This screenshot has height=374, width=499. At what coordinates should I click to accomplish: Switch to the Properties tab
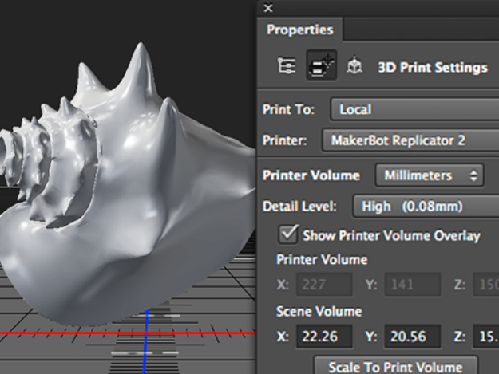tap(299, 30)
